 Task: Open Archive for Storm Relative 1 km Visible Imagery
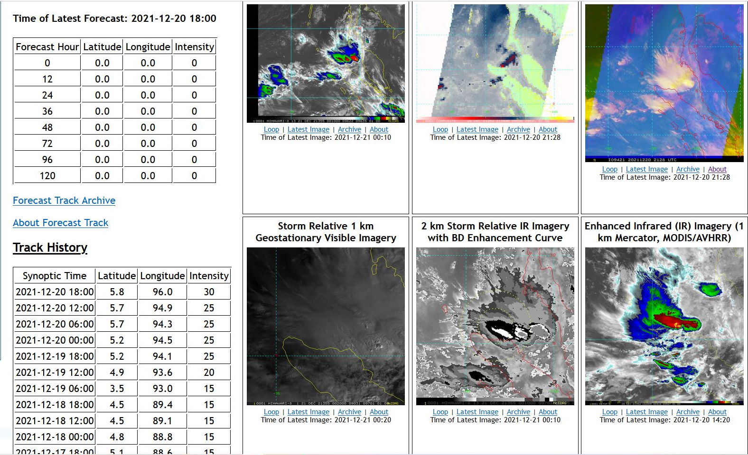[x=349, y=412]
